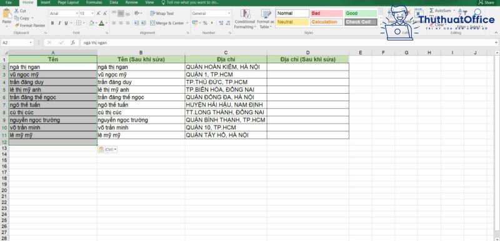500x241 pixels.
Task: Align text left in the cells
Action: click(x=114, y=23)
